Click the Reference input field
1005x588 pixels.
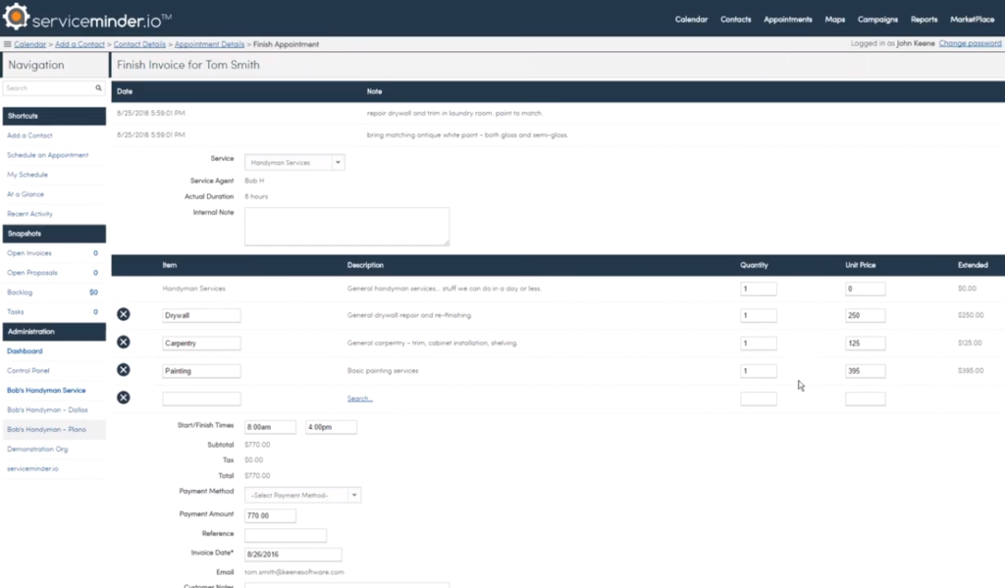(x=286, y=535)
